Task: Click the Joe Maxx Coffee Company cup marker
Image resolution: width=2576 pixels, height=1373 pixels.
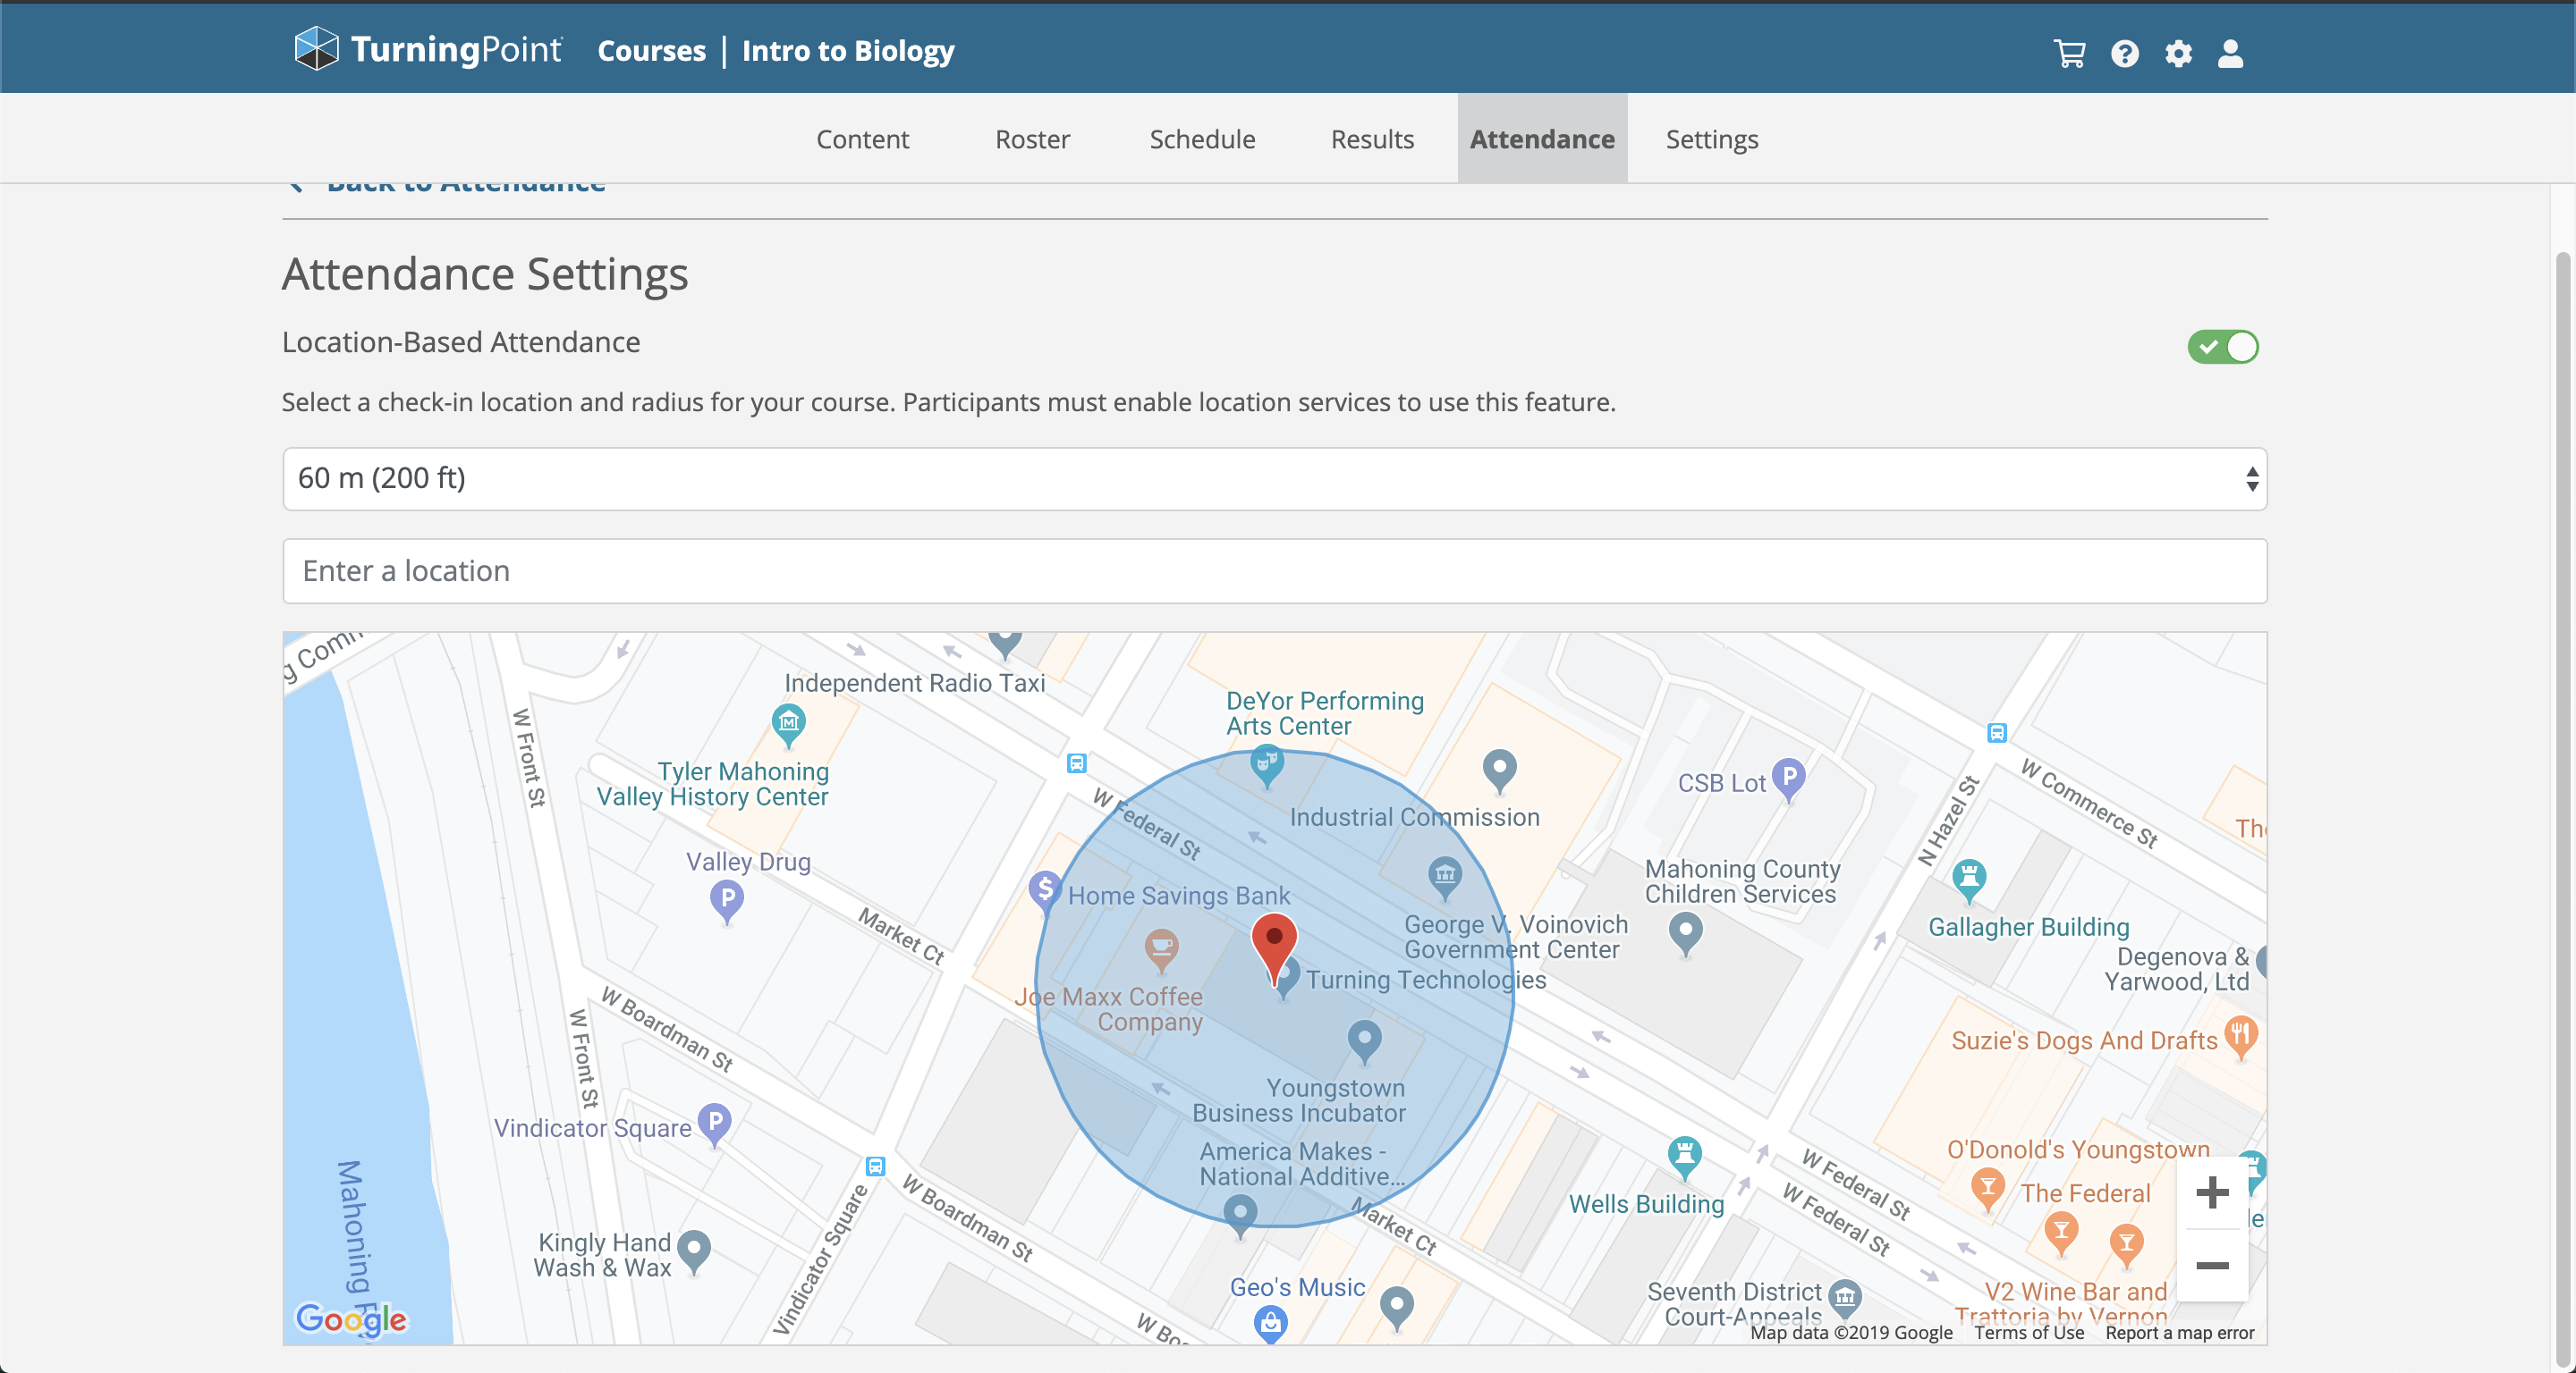Action: click(x=1161, y=948)
